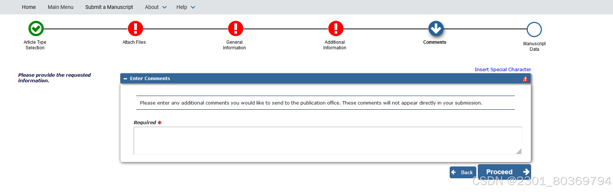Click the red alert General Information step icon

[236, 29]
